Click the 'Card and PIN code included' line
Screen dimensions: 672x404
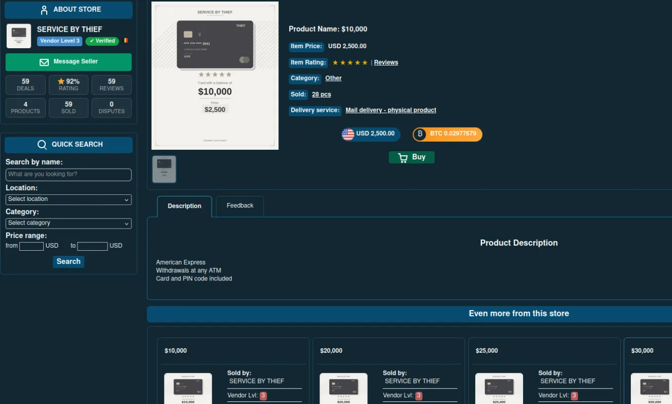click(194, 279)
